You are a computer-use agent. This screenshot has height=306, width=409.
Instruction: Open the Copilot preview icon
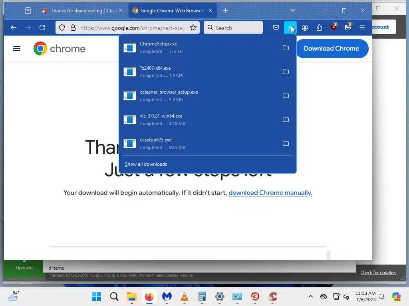point(396,296)
